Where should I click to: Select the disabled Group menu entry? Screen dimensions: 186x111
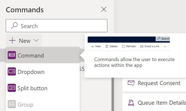pyautogui.click(x=25, y=105)
